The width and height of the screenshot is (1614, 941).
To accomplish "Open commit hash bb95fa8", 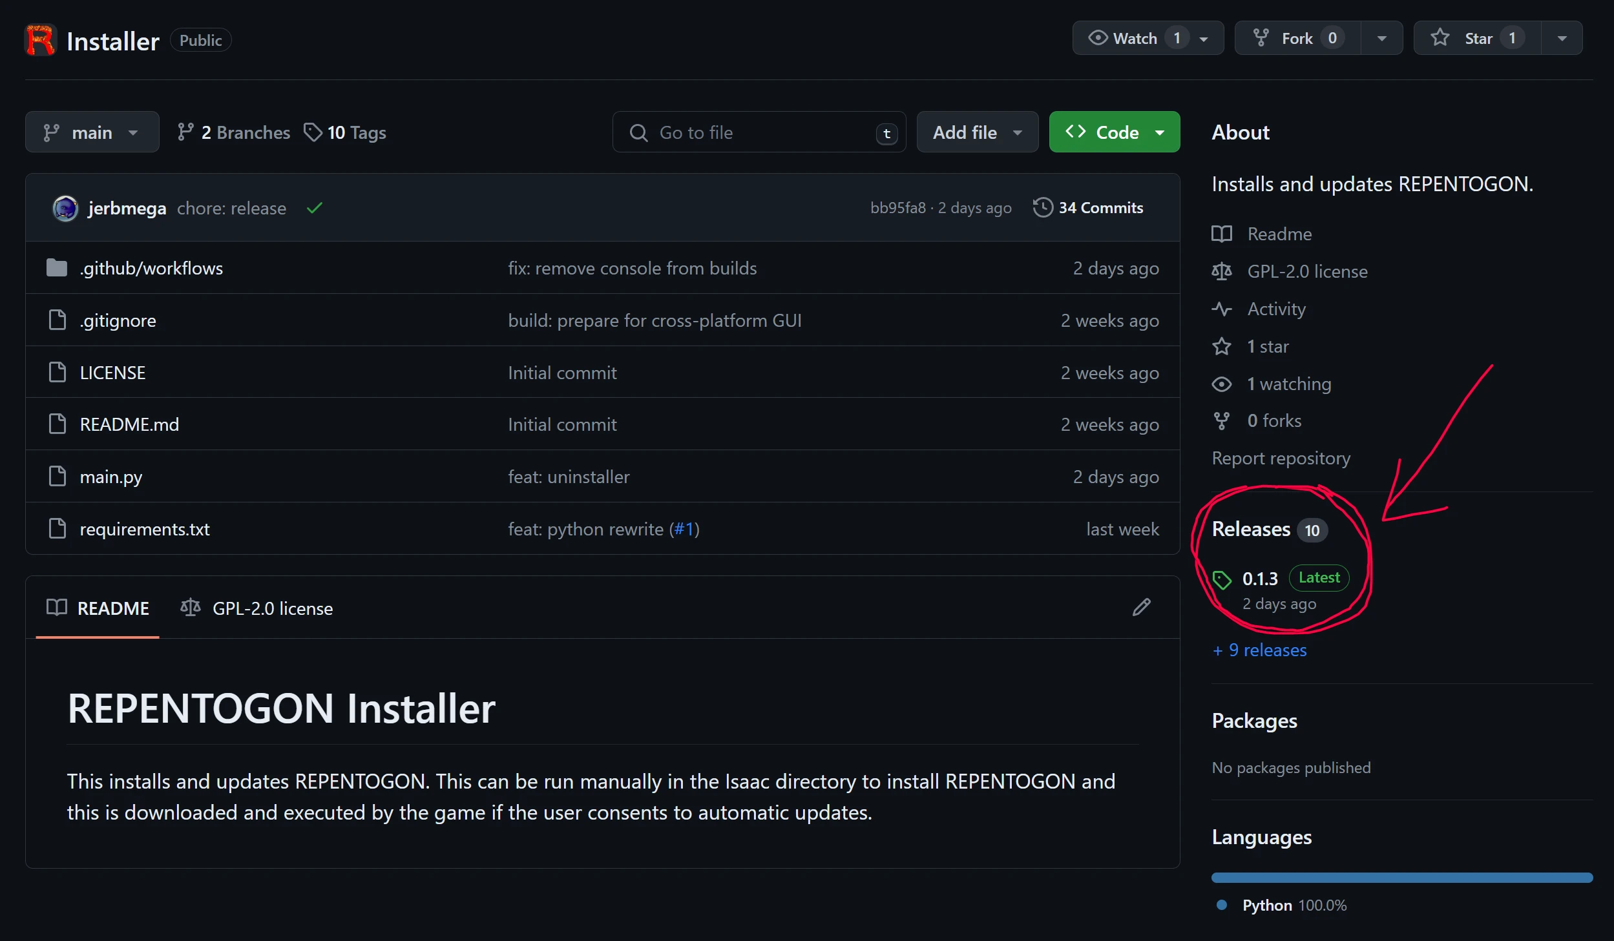I will [897, 207].
